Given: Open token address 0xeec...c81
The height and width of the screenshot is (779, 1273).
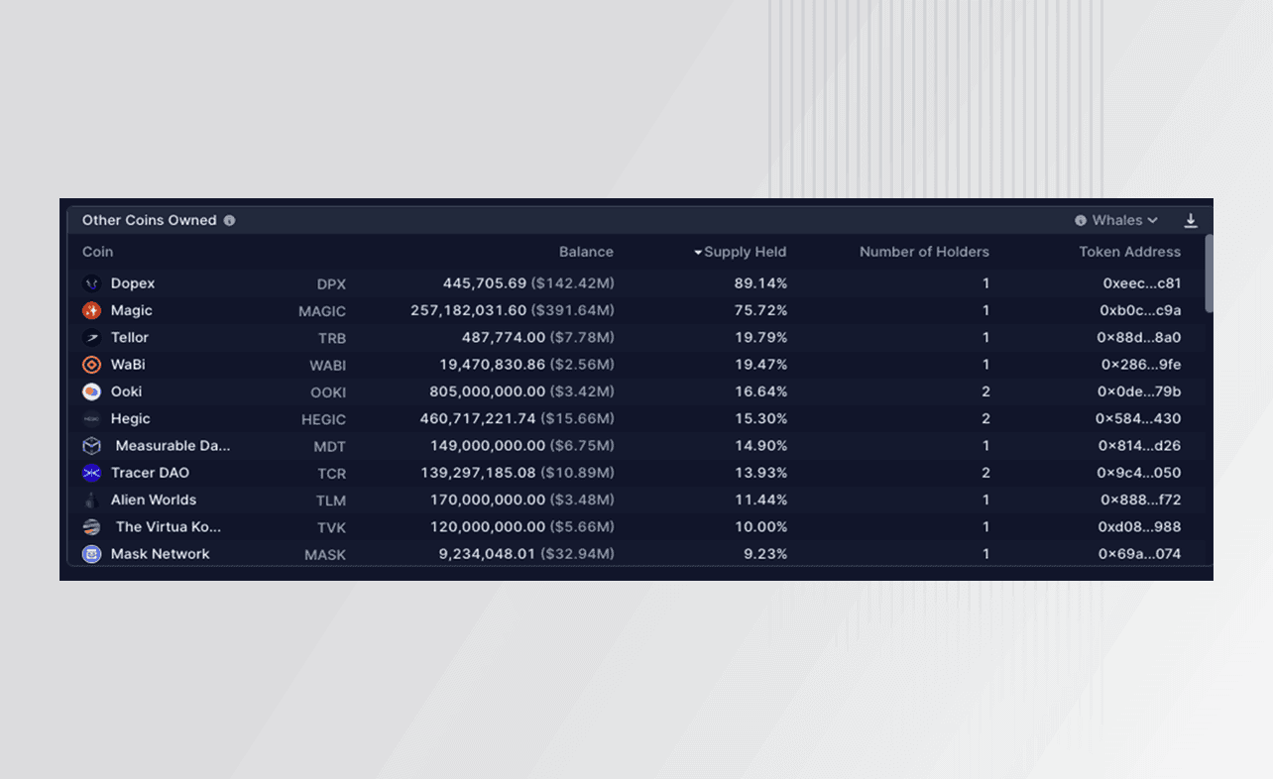Looking at the screenshot, I should pos(1142,283).
